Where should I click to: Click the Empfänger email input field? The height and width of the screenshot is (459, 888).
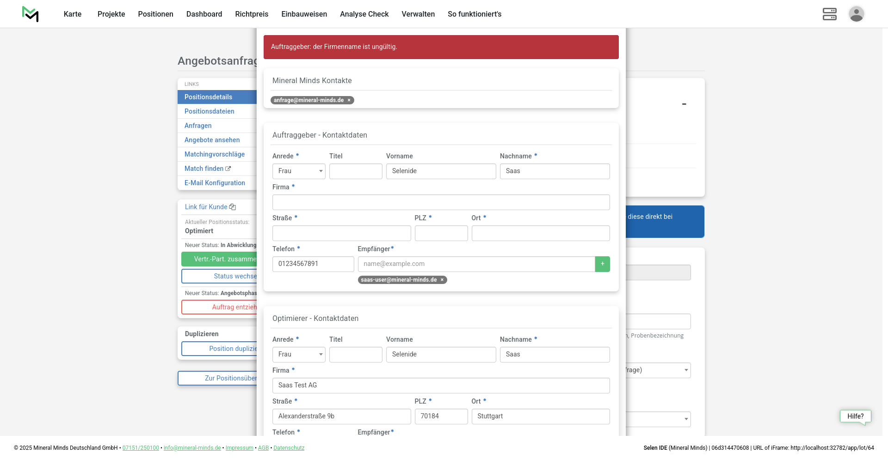[x=476, y=264]
